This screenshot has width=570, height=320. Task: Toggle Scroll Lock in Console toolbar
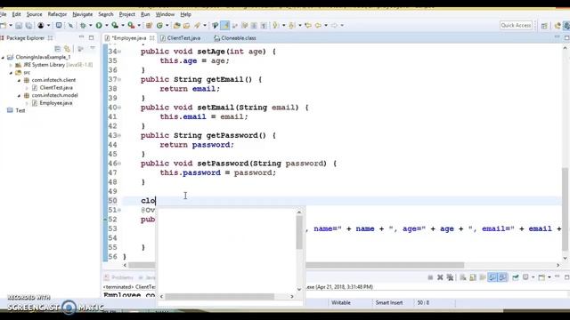tap(473, 277)
